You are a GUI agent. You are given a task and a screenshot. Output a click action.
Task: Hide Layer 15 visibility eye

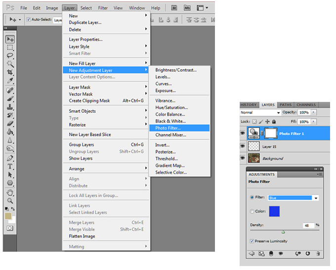click(x=243, y=146)
